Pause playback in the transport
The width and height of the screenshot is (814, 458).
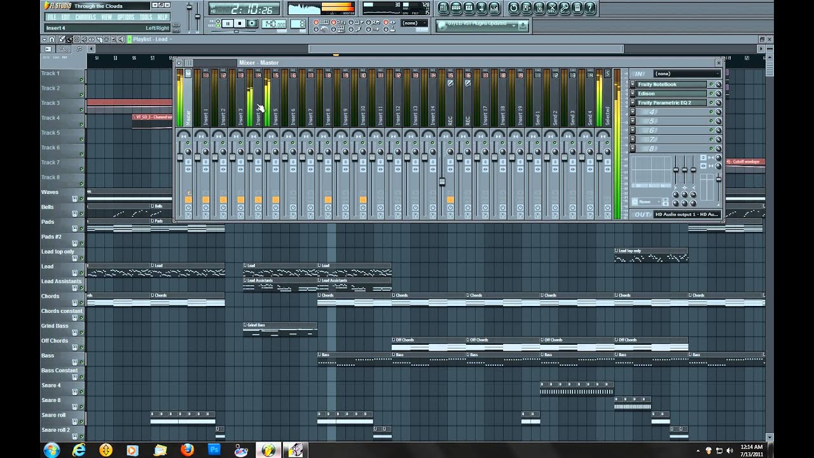point(228,24)
